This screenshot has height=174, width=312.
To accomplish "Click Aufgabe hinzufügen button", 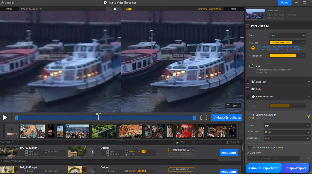I will coord(227,117).
